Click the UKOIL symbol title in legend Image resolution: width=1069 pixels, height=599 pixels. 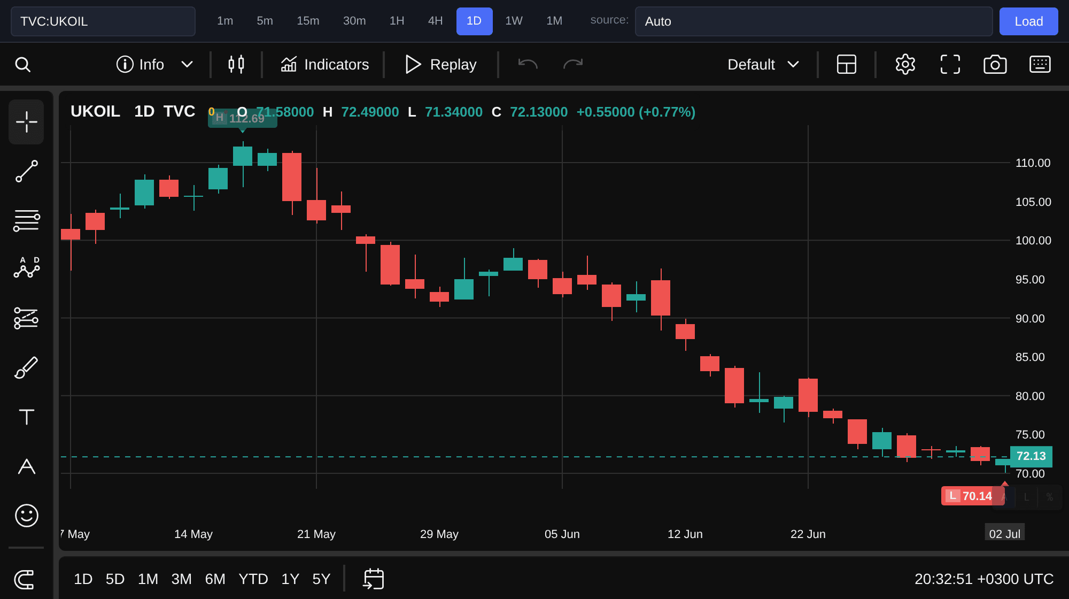tap(95, 111)
